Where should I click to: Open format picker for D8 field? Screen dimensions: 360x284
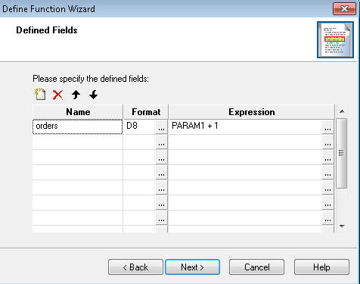[161, 126]
